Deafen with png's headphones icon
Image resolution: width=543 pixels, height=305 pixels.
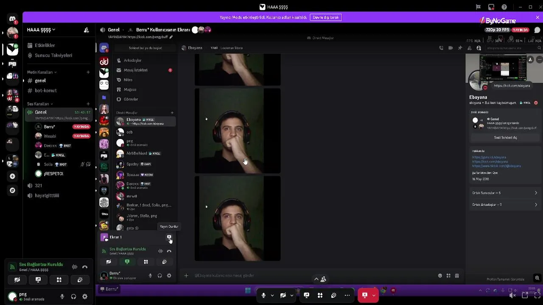73,297
